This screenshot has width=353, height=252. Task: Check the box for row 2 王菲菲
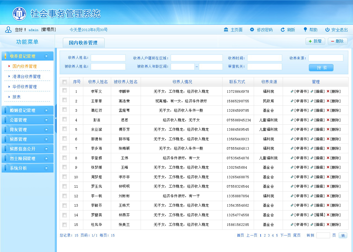[65, 100]
